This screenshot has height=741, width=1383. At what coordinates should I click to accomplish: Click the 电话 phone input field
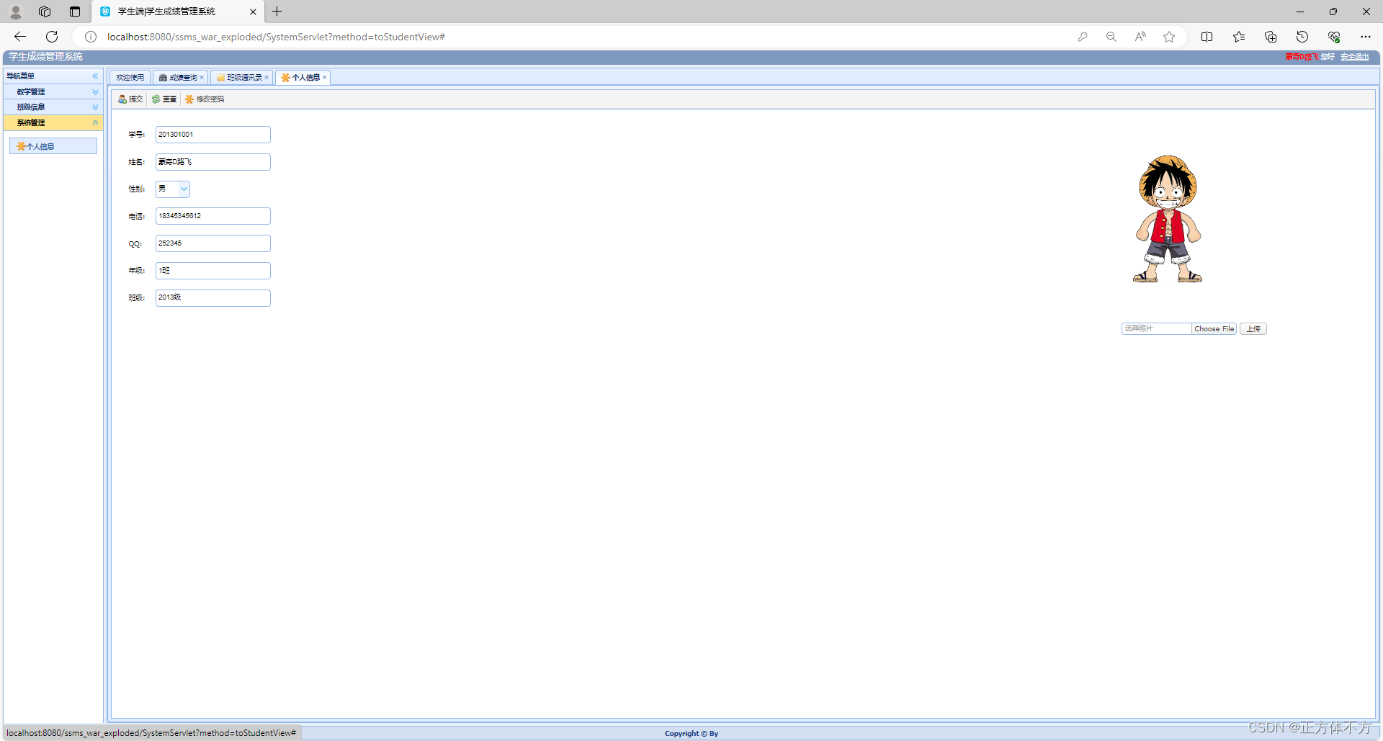[213, 216]
